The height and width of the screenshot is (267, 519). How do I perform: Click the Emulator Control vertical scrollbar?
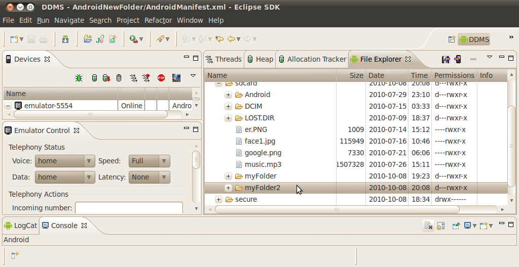coord(196,160)
